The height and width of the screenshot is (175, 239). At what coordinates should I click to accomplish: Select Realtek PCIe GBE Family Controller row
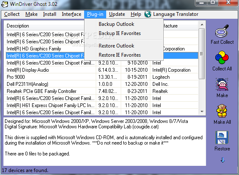pyautogui.click(x=101, y=91)
